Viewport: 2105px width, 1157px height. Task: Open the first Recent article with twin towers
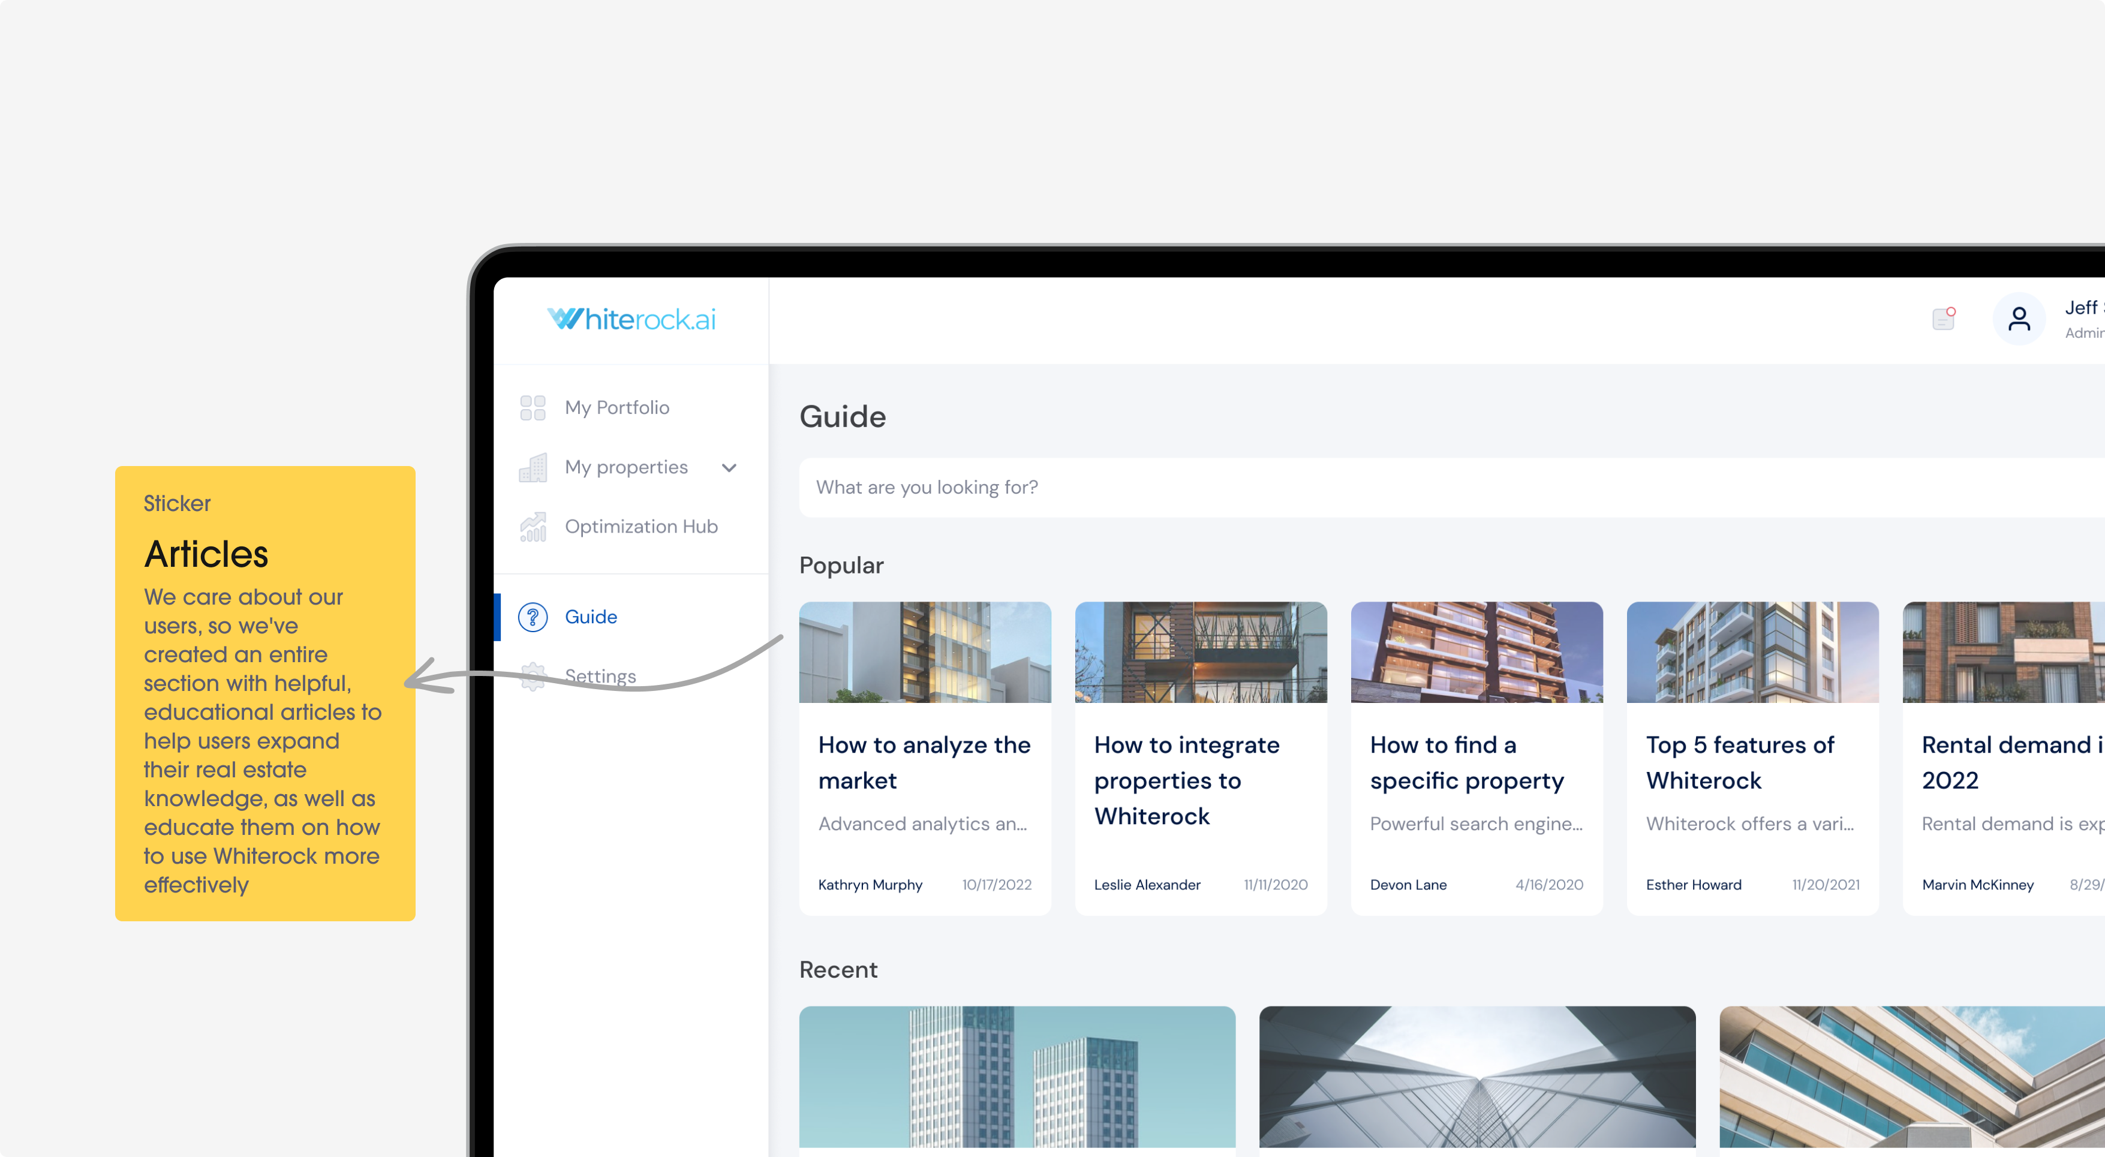(1017, 1077)
